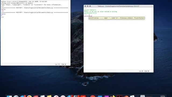The width and height of the screenshot is (172, 97).
Task: Click 'Ln: 11' in the Shell status bar
Action: [58, 64]
